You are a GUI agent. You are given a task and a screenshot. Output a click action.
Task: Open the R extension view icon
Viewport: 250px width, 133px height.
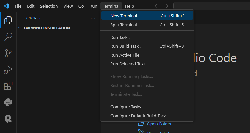click(x=8, y=119)
